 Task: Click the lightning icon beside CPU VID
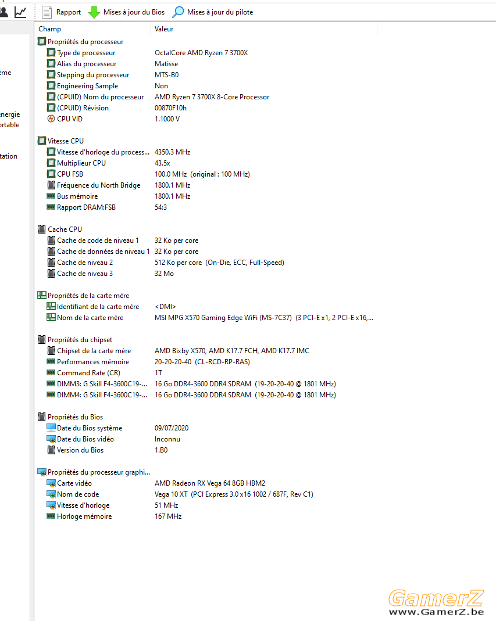coord(51,119)
